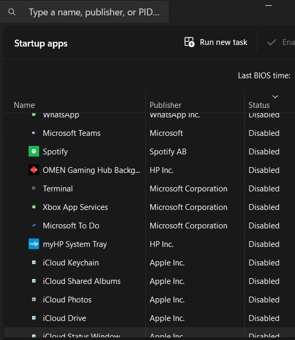
Task: Select the myHP System Tray row name
Action: point(75,244)
